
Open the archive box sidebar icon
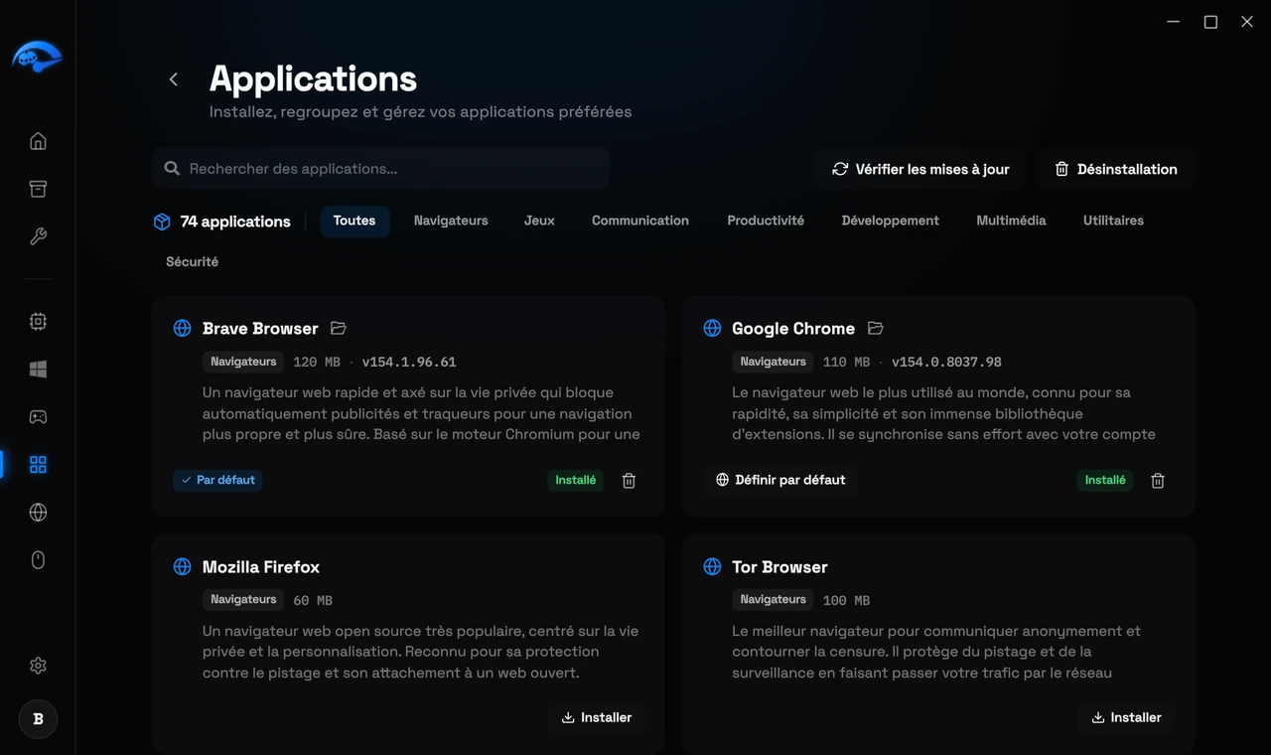click(38, 189)
